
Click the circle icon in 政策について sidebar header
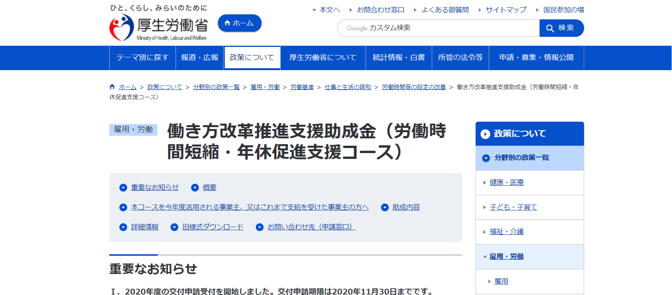tap(485, 134)
